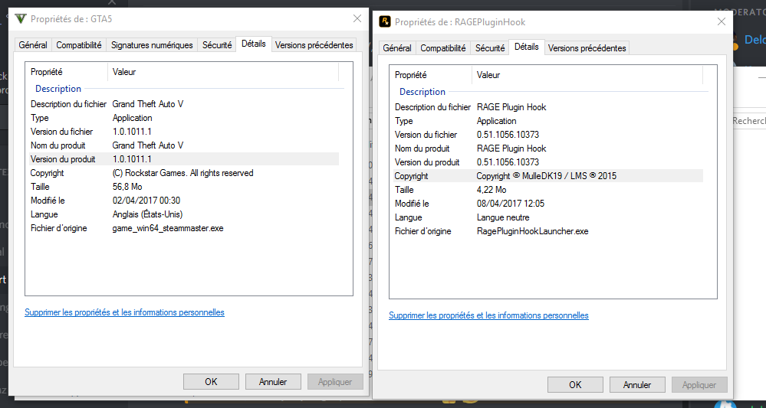Select the Taille '4,22 Mo' value
This screenshot has height=408, width=766.
pos(491,190)
